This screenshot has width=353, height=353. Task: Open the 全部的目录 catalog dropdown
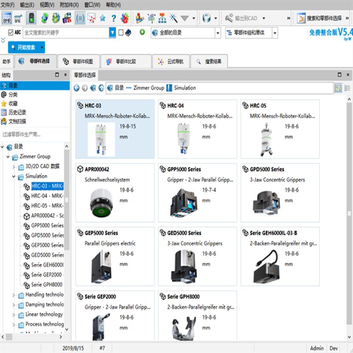click(x=218, y=33)
